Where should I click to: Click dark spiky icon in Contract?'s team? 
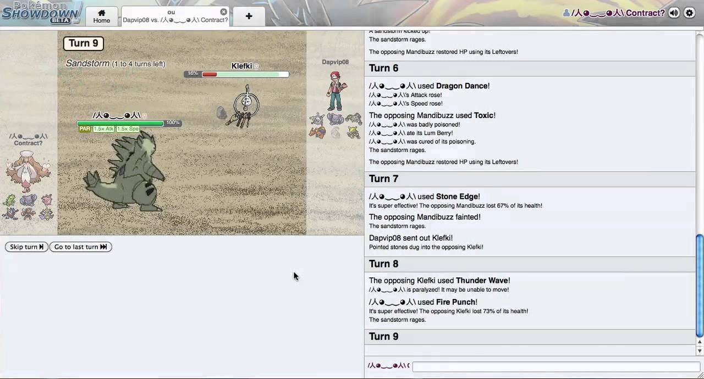click(9, 214)
